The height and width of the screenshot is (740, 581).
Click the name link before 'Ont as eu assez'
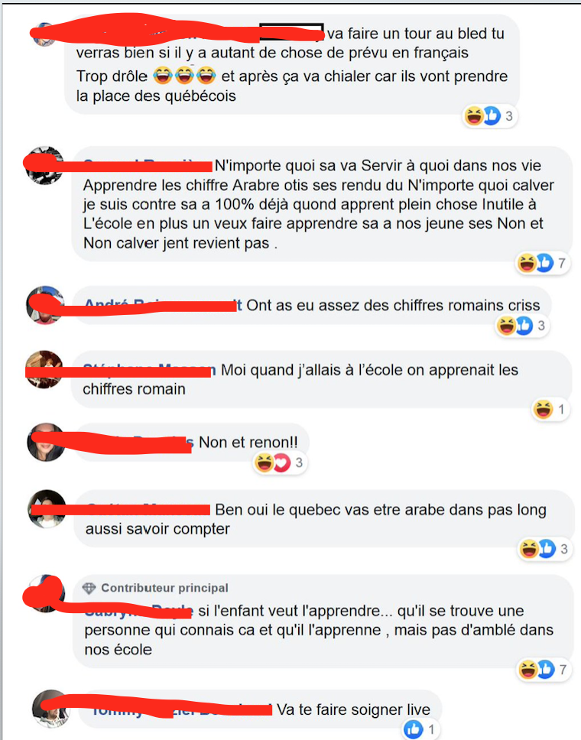(164, 305)
